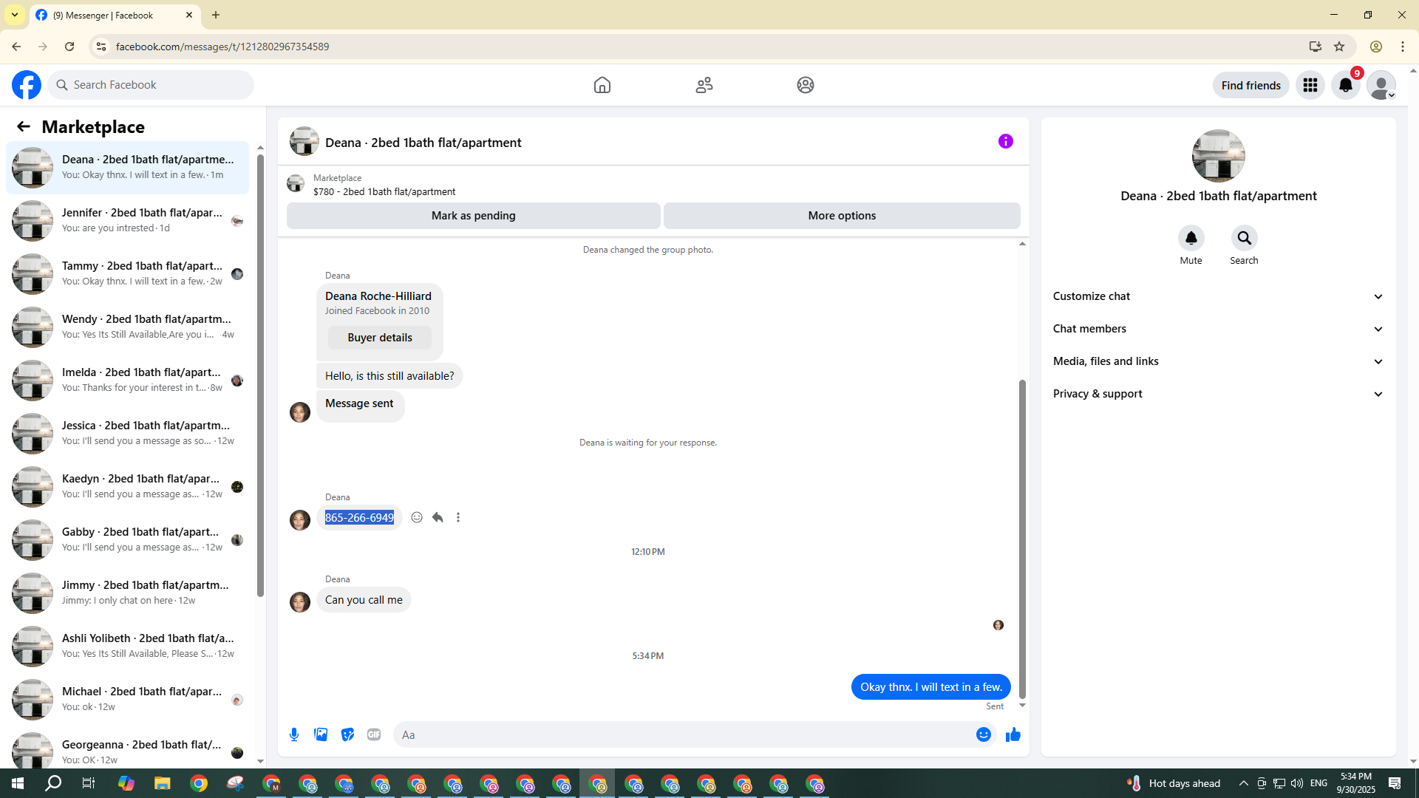1419x798 pixels.
Task: Search in conversation magnifier icon
Action: 1245,238
